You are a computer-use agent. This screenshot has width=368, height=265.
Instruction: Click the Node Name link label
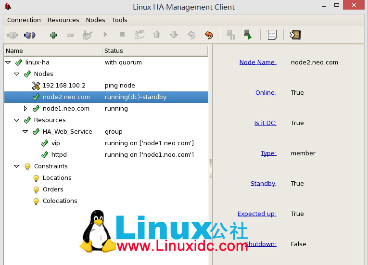[258, 62]
